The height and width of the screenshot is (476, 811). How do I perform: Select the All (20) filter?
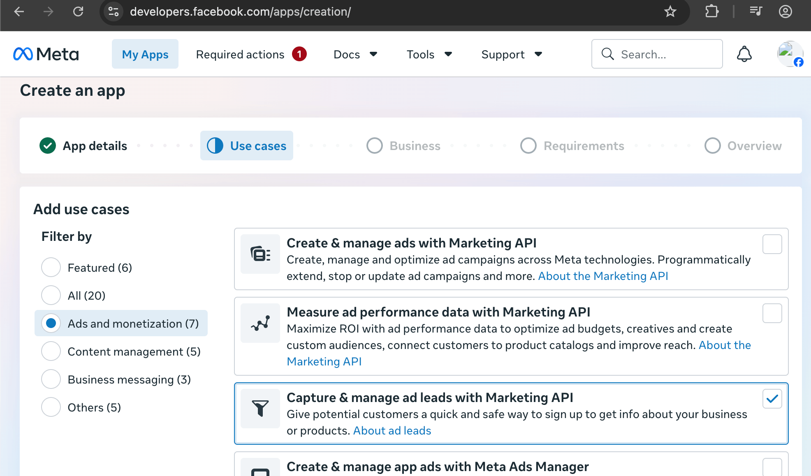tap(51, 296)
